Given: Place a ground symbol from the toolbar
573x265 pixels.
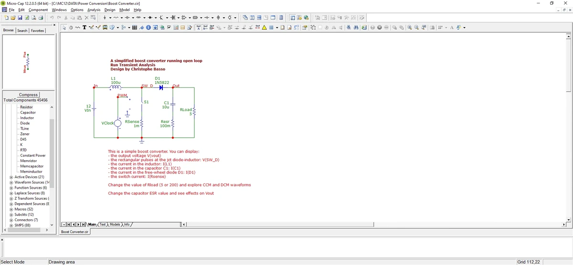Looking at the screenshot, I should (x=105, y=18).
